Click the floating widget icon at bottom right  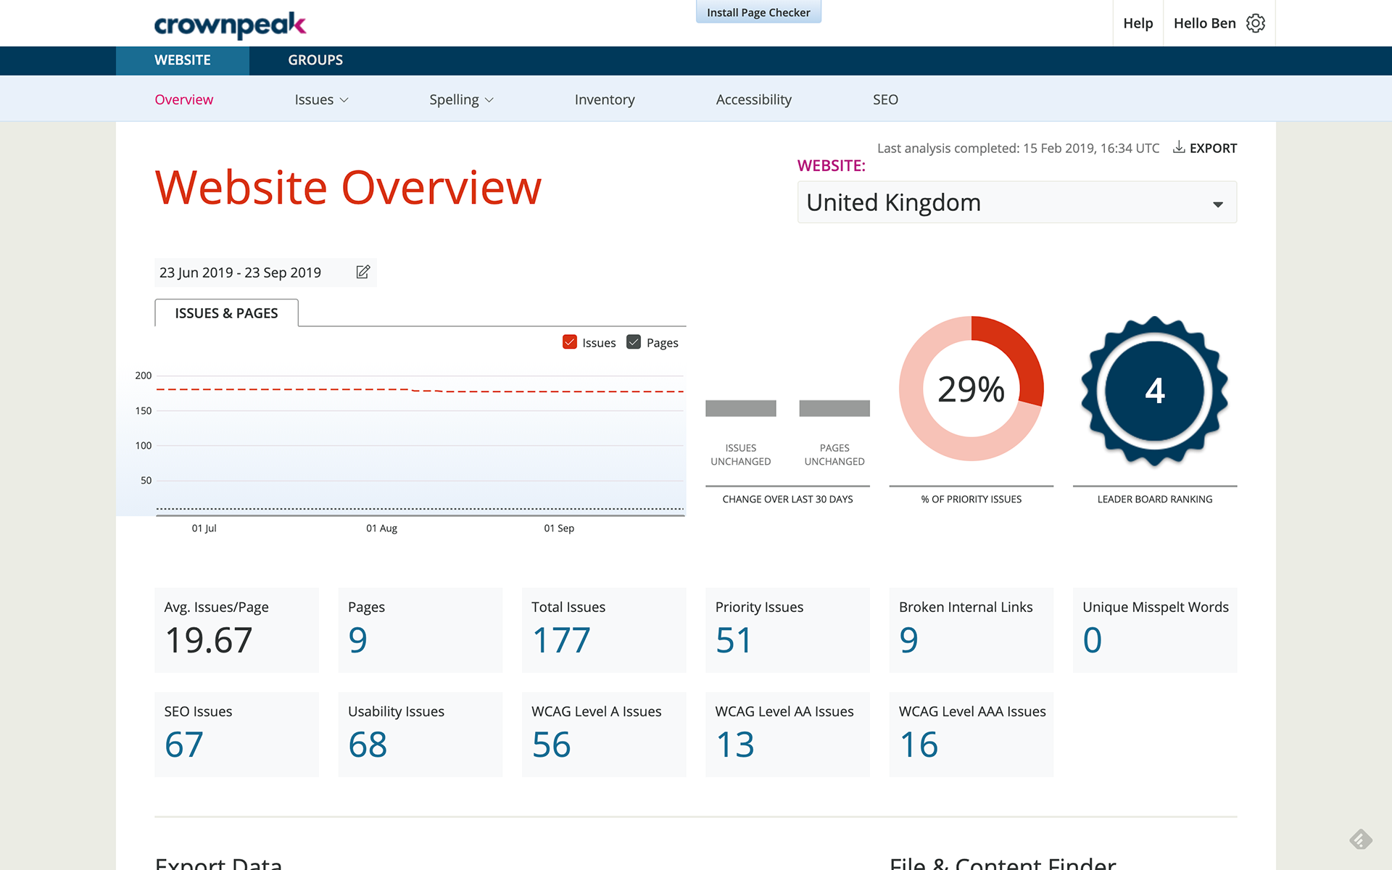[1361, 840]
